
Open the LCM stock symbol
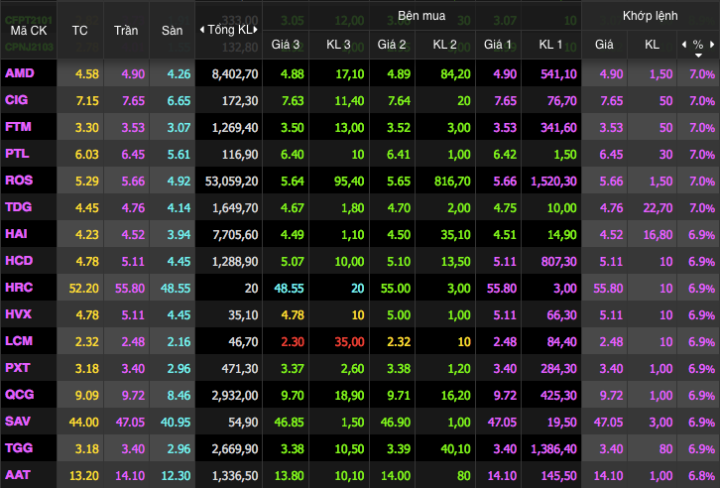19,341
